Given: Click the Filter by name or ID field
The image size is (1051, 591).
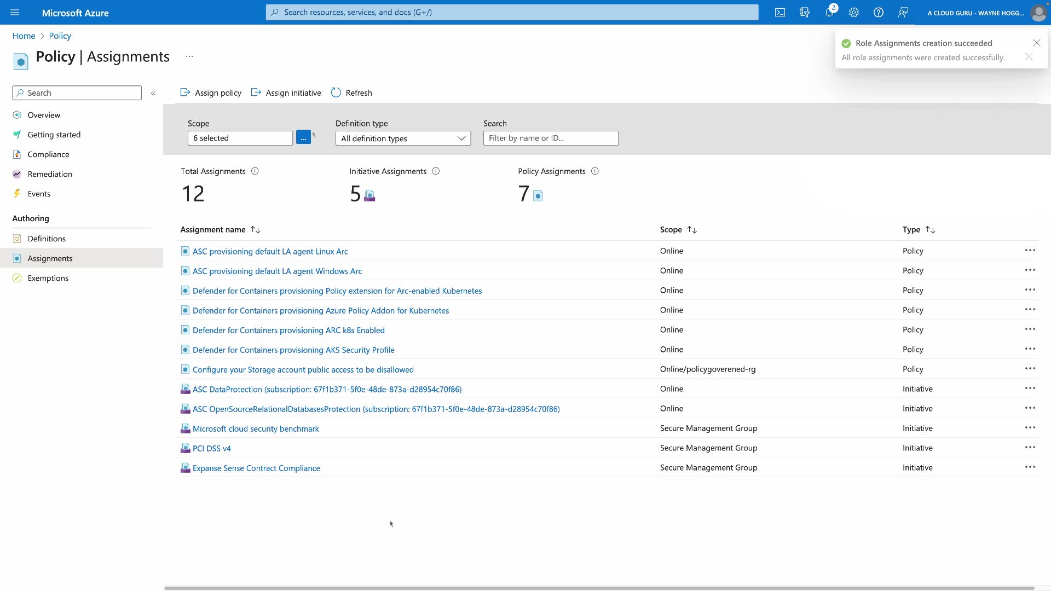Looking at the screenshot, I should tap(551, 138).
